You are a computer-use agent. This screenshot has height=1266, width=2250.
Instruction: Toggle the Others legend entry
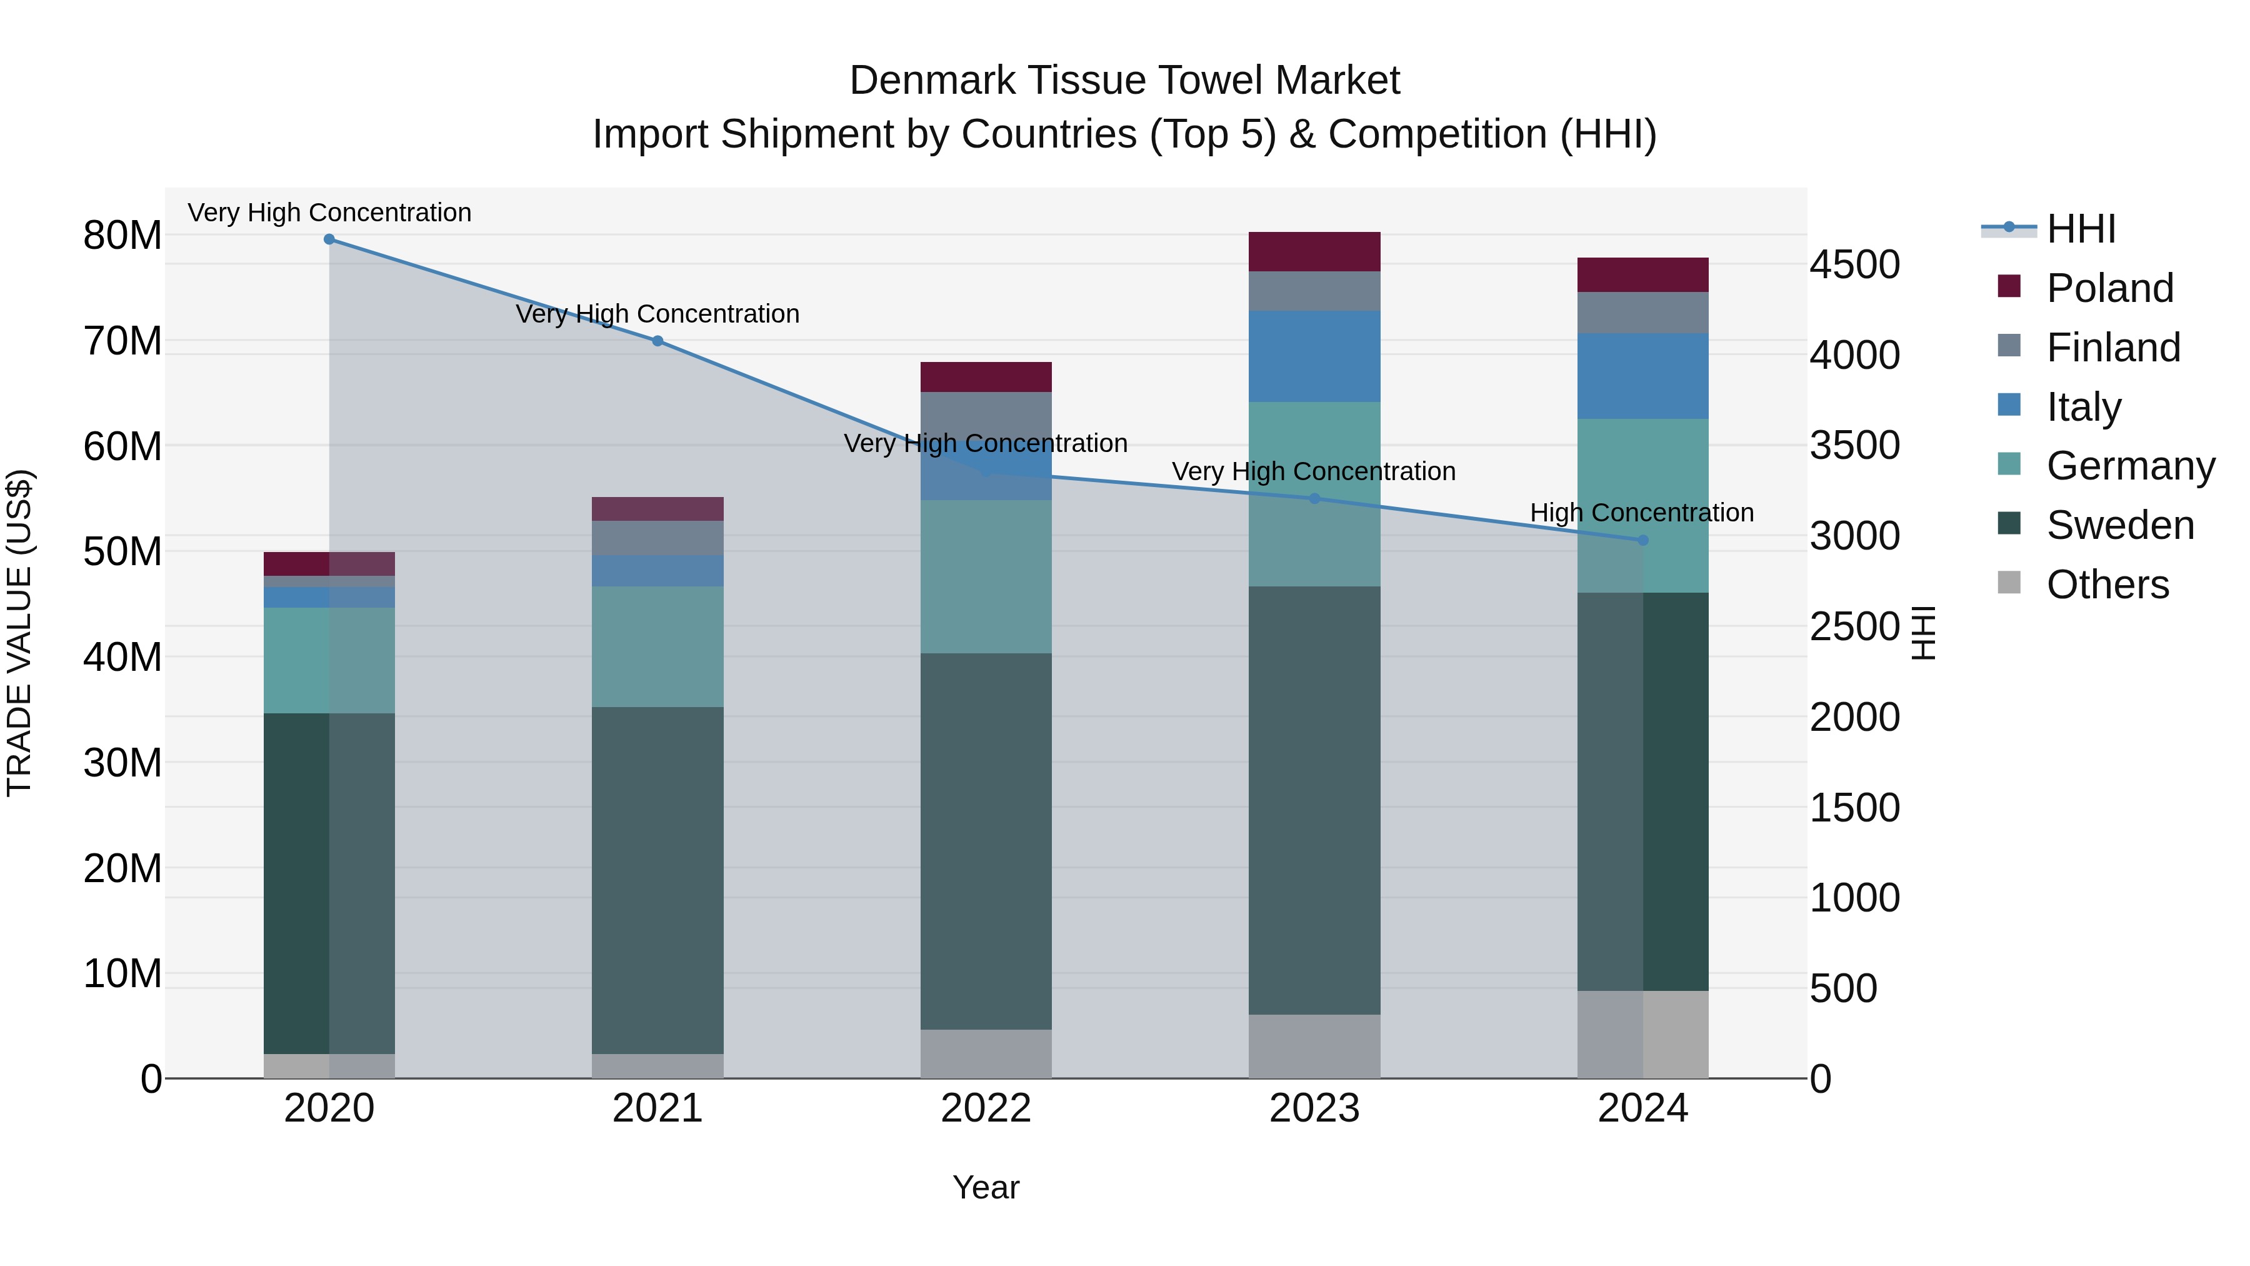[x=2083, y=584]
